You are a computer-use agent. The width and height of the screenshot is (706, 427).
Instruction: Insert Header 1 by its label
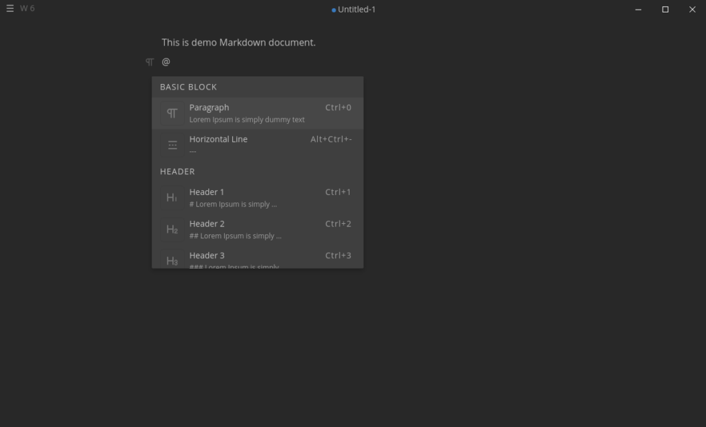pyautogui.click(x=207, y=192)
